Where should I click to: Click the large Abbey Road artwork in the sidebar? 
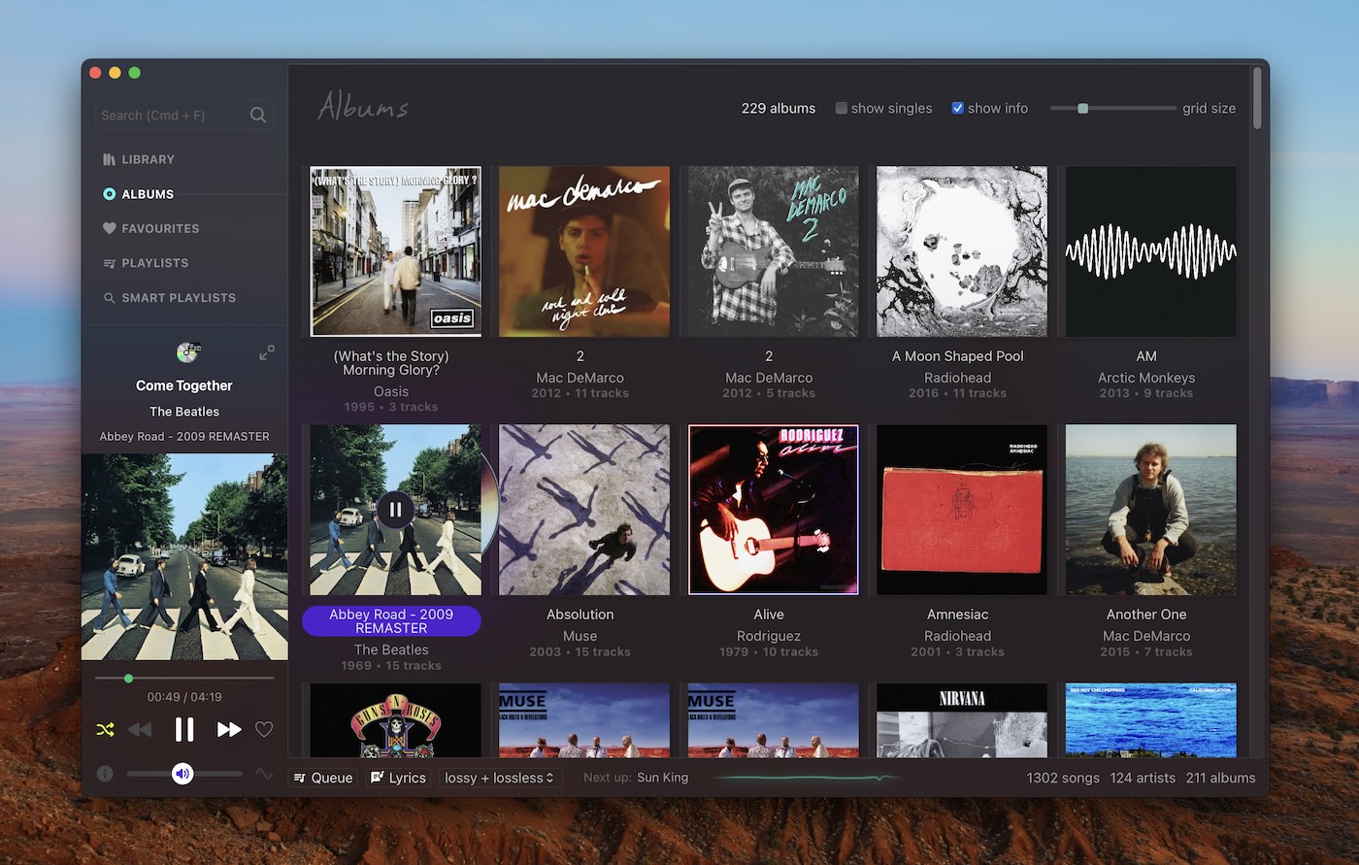[184, 557]
